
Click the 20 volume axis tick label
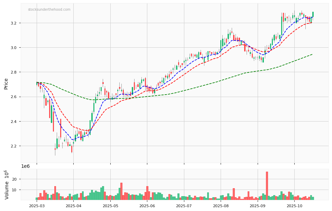[x=15, y=179]
